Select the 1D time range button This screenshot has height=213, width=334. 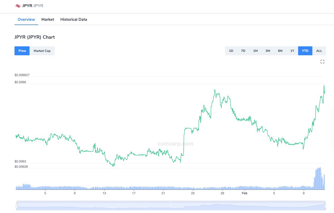[231, 51]
